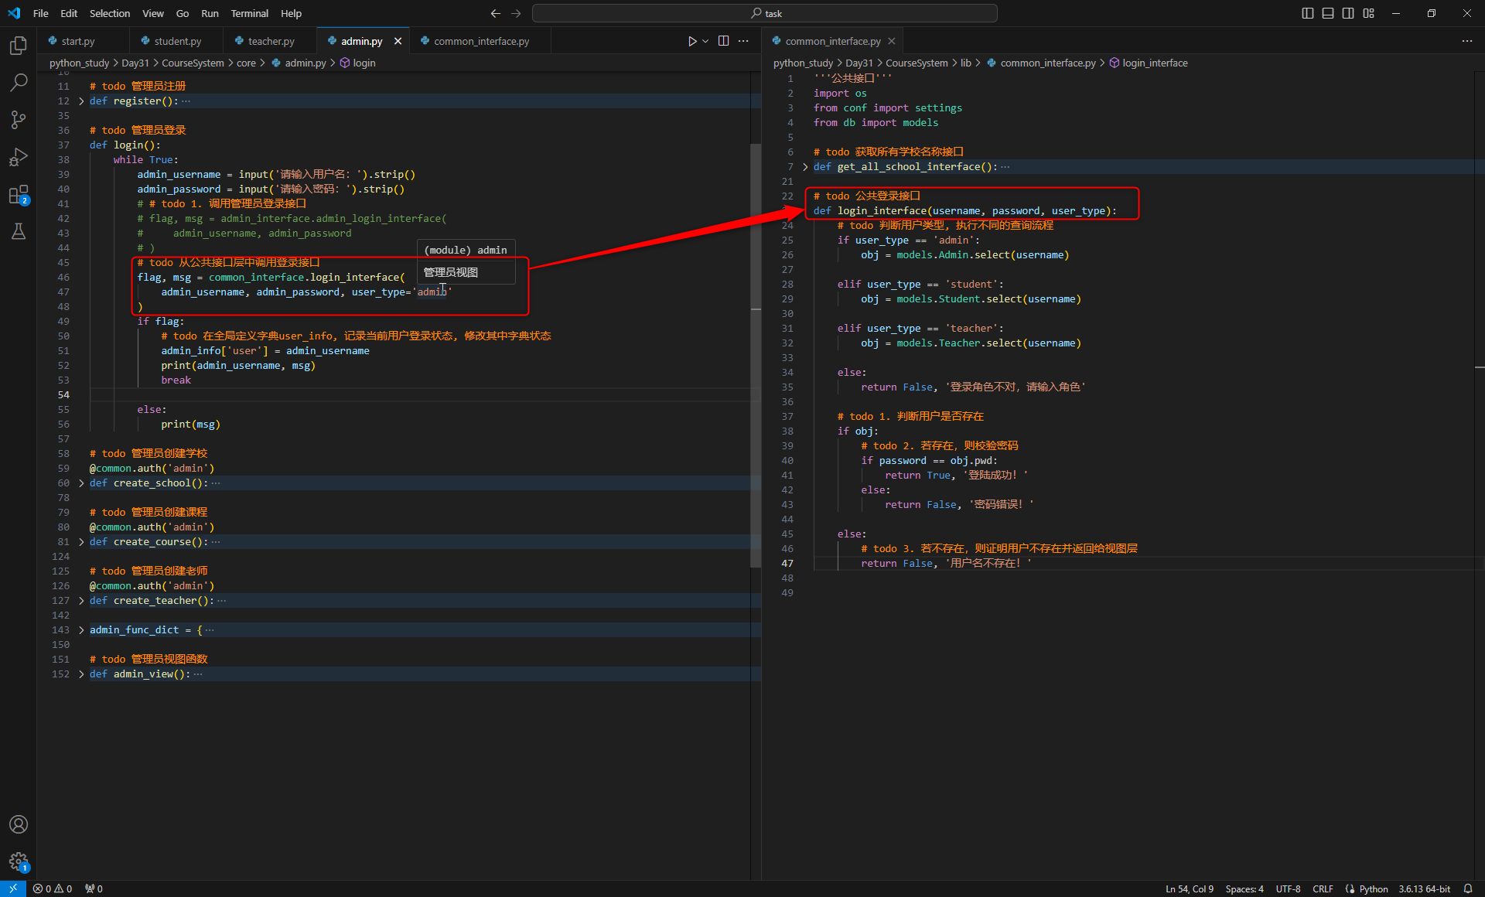The image size is (1485, 897).
Task: Expand the folded register() function
Action: (81, 101)
